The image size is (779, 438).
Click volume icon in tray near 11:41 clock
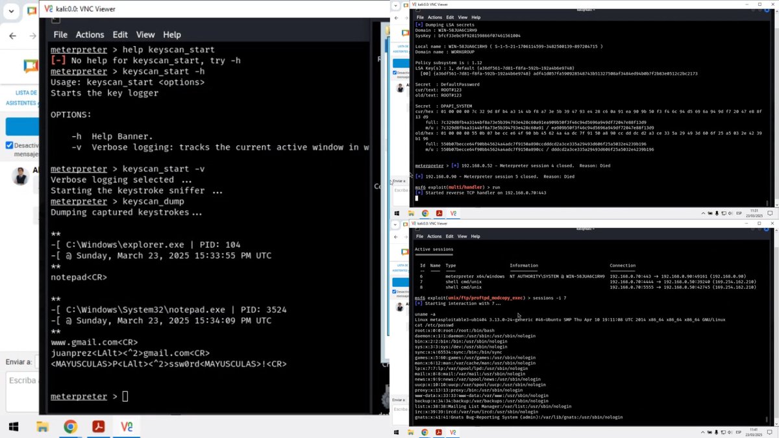[729, 432]
